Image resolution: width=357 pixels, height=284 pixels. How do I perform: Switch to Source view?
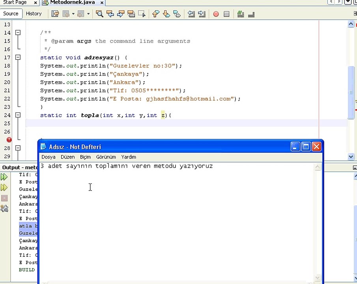11,14
